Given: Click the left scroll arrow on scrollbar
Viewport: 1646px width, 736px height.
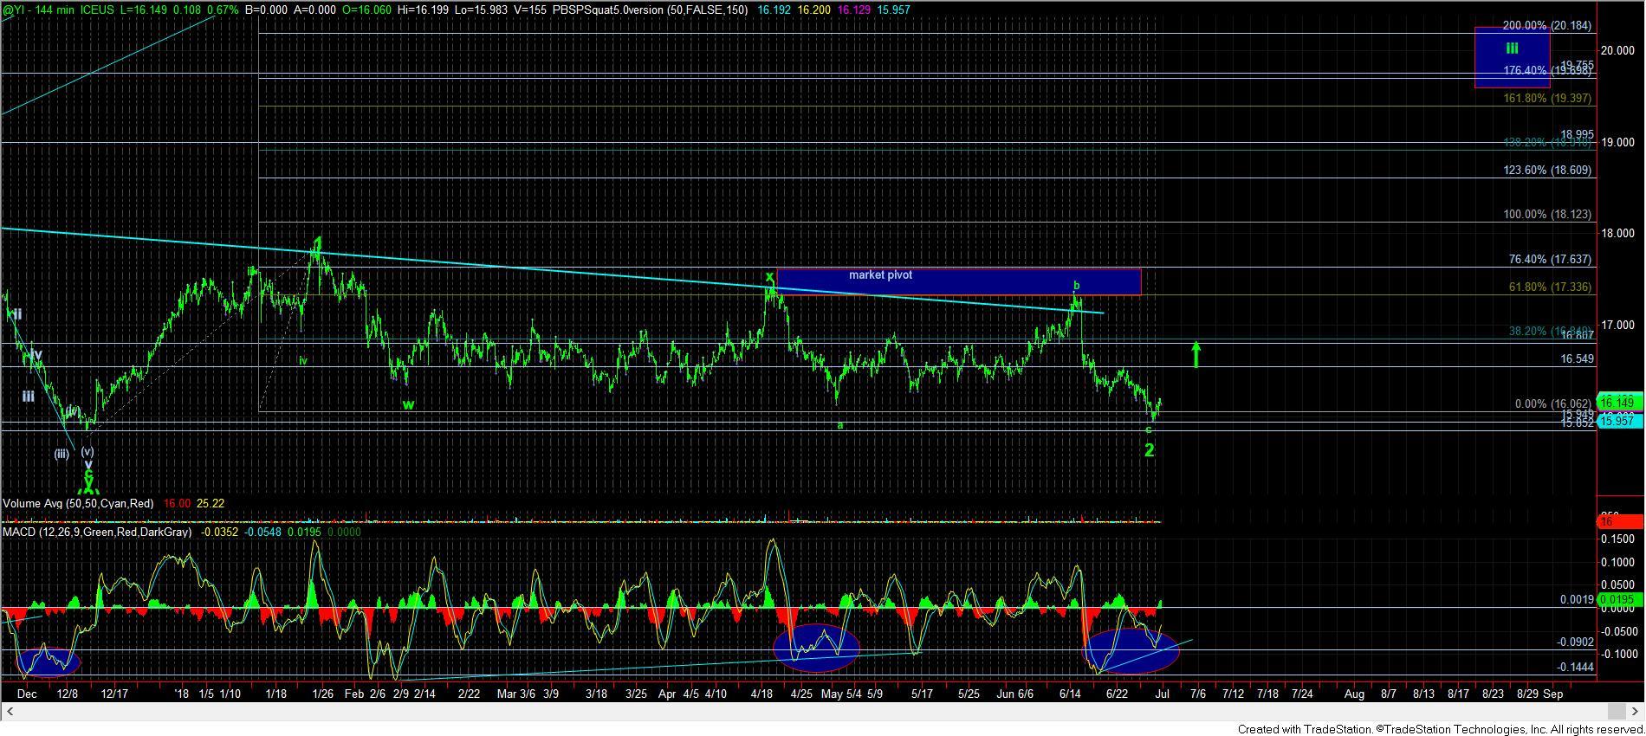Looking at the screenshot, I should [10, 711].
